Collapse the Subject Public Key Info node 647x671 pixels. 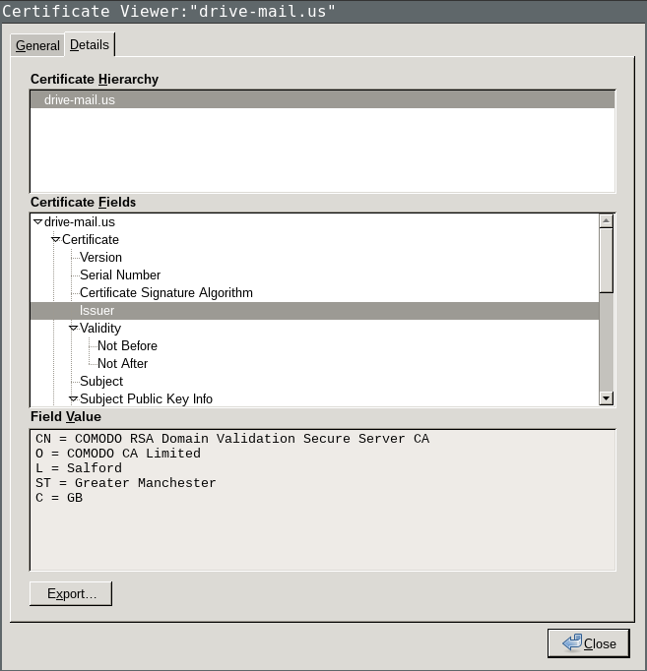tap(74, 399)
